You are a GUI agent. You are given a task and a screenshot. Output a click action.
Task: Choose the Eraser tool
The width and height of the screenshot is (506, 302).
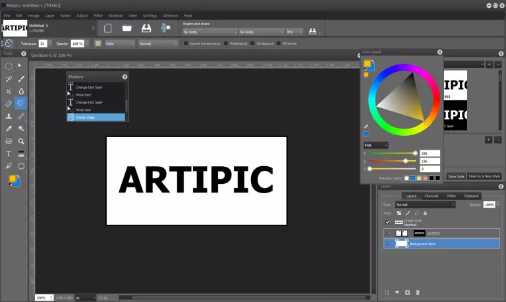point(9,104)
